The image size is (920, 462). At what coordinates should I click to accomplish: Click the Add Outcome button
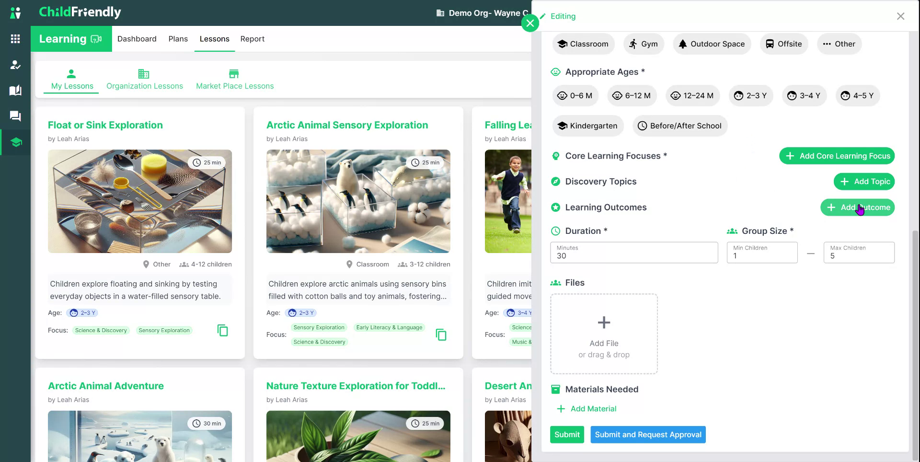(x=857, y=208)
